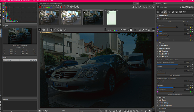Click the Pick neutral spots button

tap(175, 76)
